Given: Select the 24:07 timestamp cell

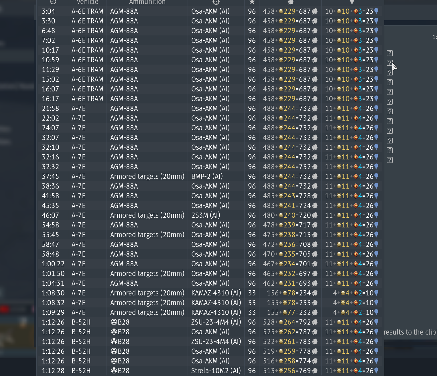Looking at the screenshot, I should click(50, 128).
